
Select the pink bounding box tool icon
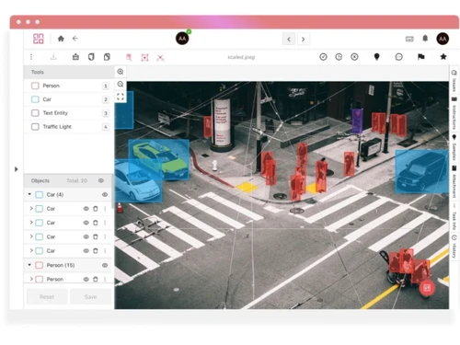(x=144, y=57)
